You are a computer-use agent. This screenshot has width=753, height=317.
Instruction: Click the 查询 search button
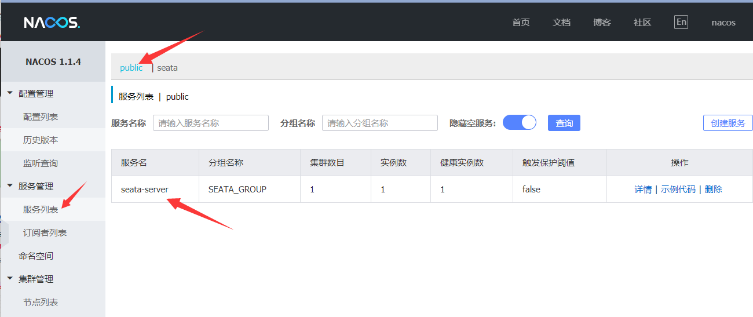point(564,123)
